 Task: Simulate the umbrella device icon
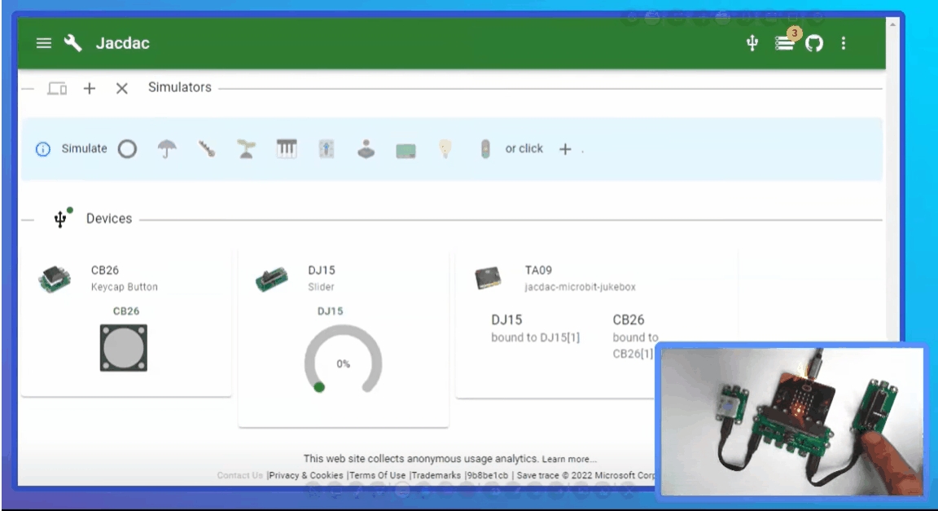tap(168, 149)
